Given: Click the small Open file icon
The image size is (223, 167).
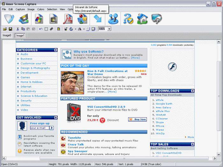Looking at the screenshot, I should [5, 29].
